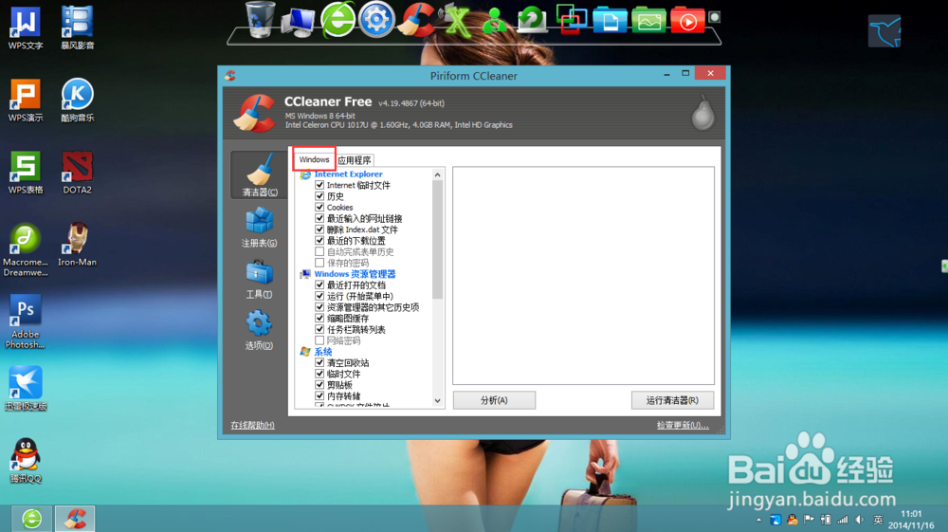Open the blue gear settings dock icon

pos(376,20)
